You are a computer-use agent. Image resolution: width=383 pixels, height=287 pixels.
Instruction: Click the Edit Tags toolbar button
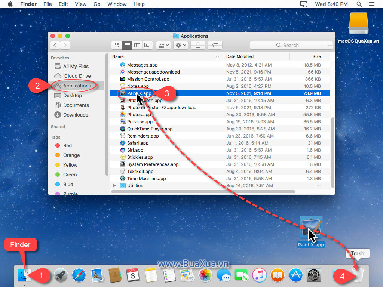215,45
